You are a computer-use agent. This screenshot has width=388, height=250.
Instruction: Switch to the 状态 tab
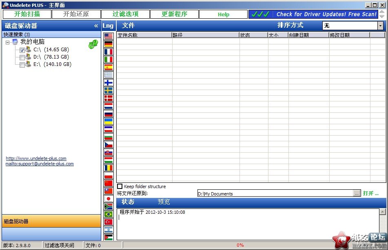128,202
